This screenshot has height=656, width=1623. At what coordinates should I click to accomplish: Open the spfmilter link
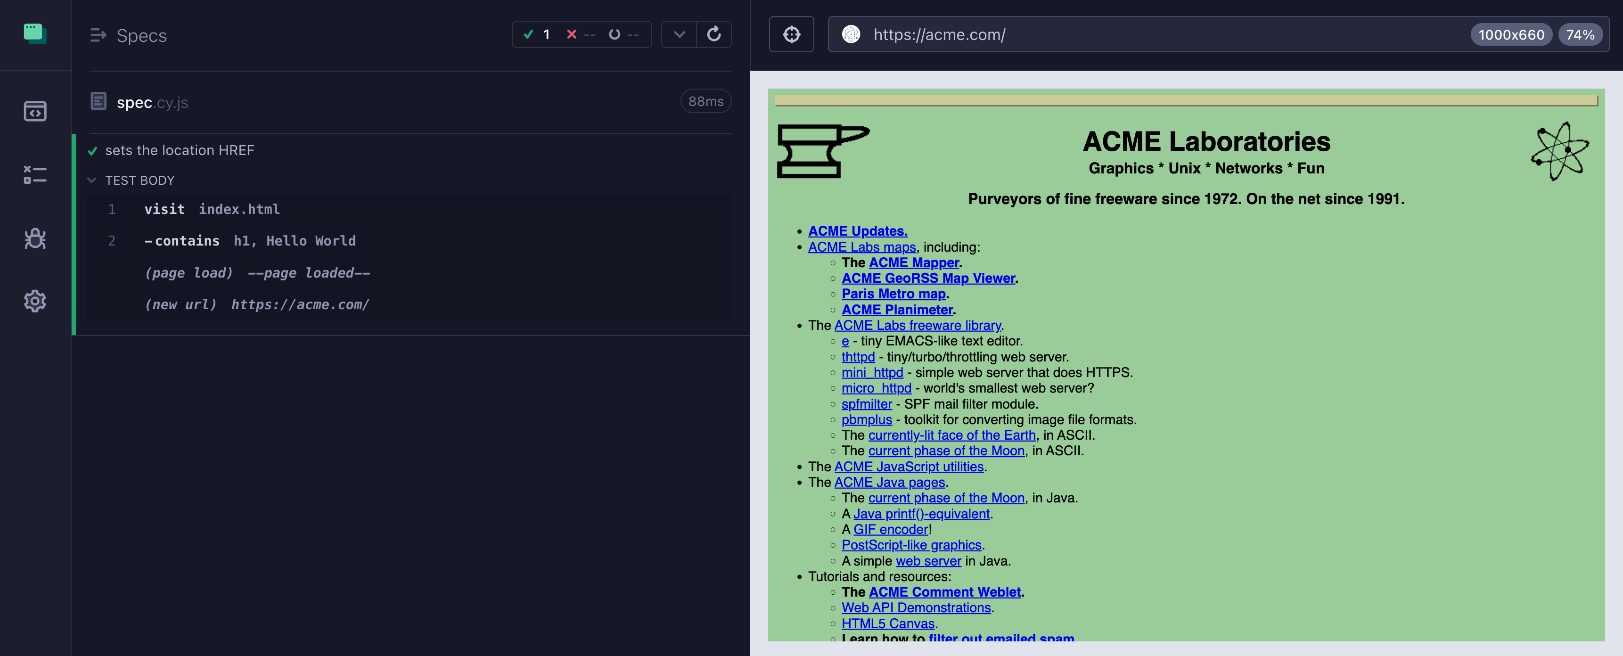coord(866,404)
